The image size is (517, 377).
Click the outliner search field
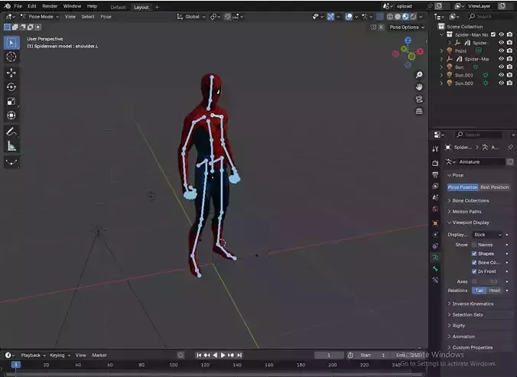(489, 17)
